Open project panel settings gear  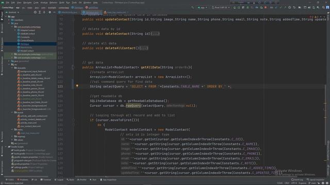(49, 12)
